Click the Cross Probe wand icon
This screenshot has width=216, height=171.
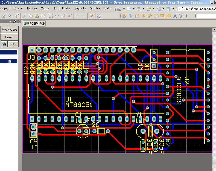(91, 16)
